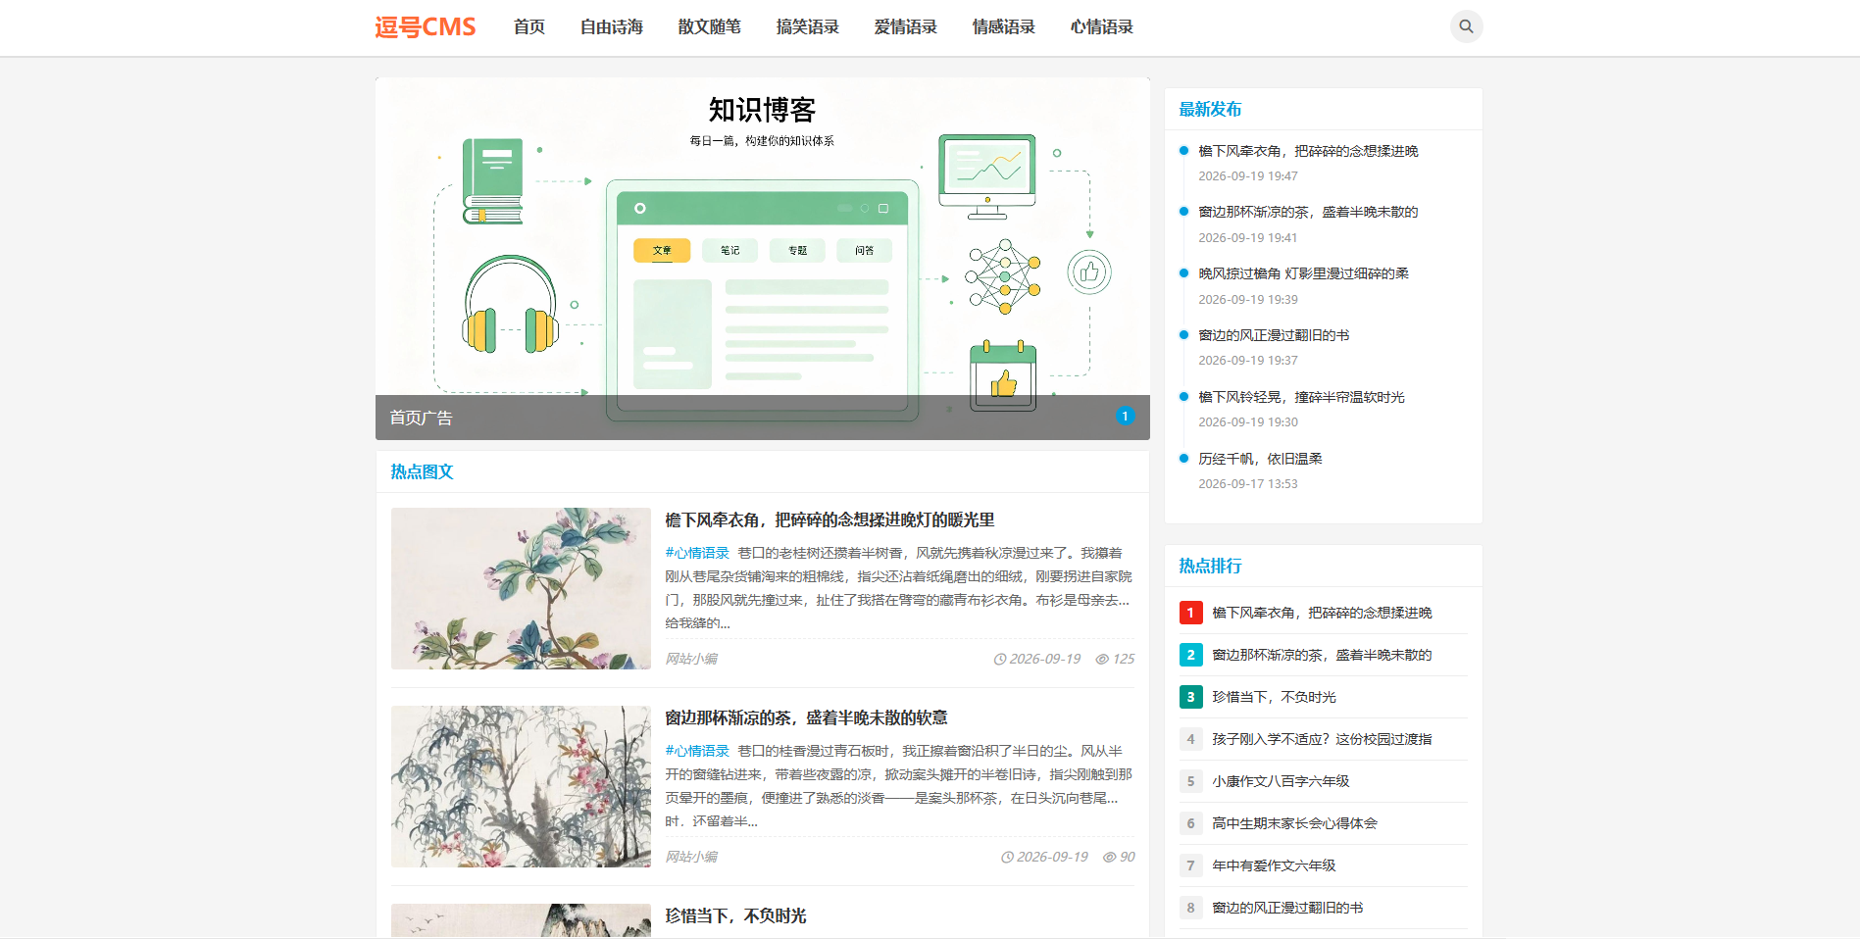
Task: Open latest post 历经千帆，依旧温柔
Action: [x=1260, y=459]
